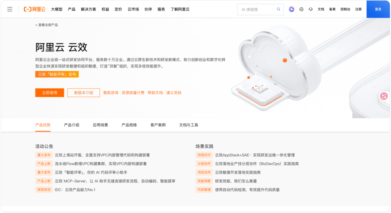Open the 控制台 console link
Image resolution: width=391 pixels, height=213 pixels.
[345, 9]
